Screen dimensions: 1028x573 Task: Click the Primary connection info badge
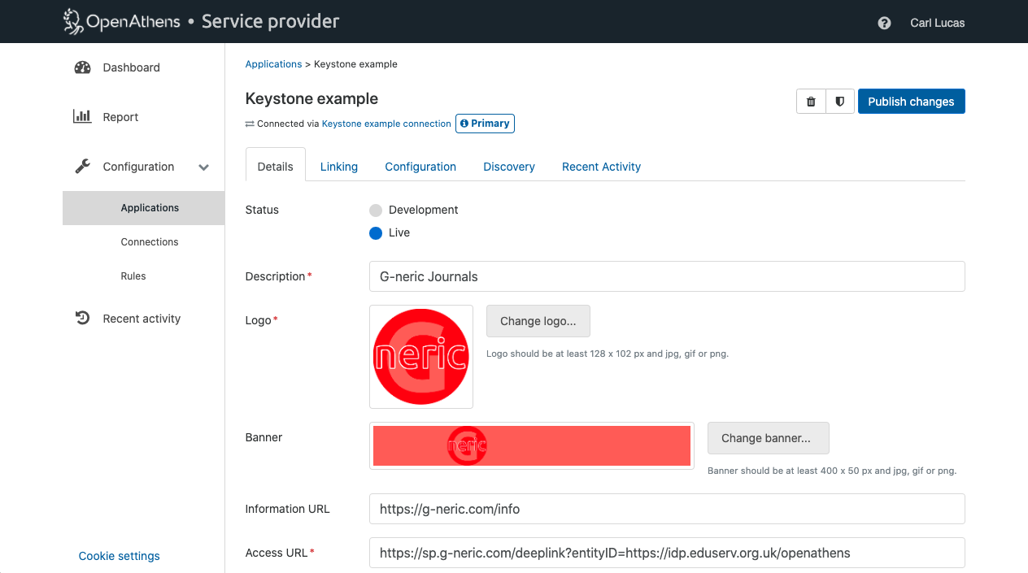485,124
